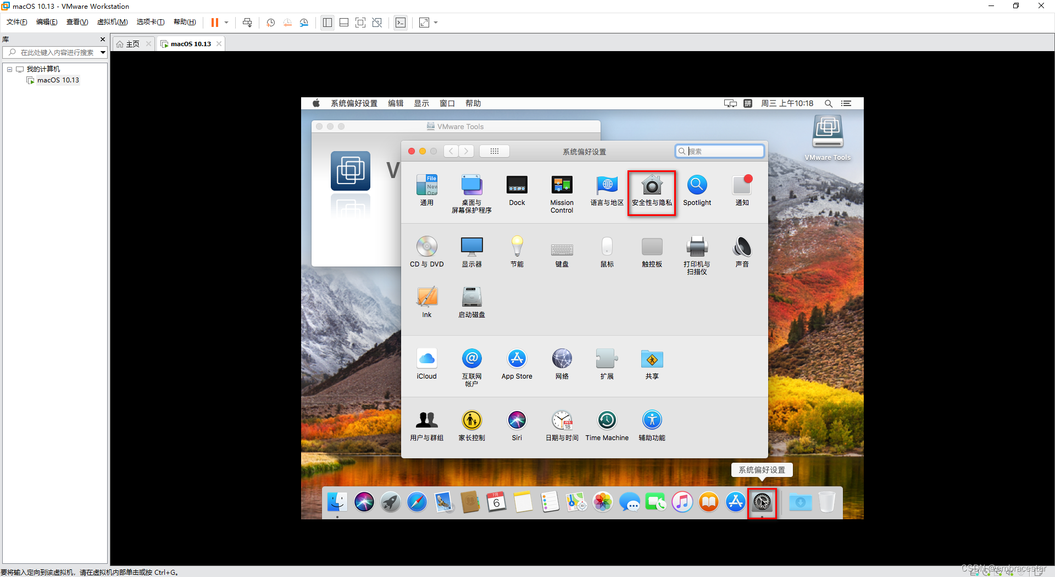Open 互联网帐户 preferences
Viewport: 1055px width, 577px height.
[x=472, y=368]
